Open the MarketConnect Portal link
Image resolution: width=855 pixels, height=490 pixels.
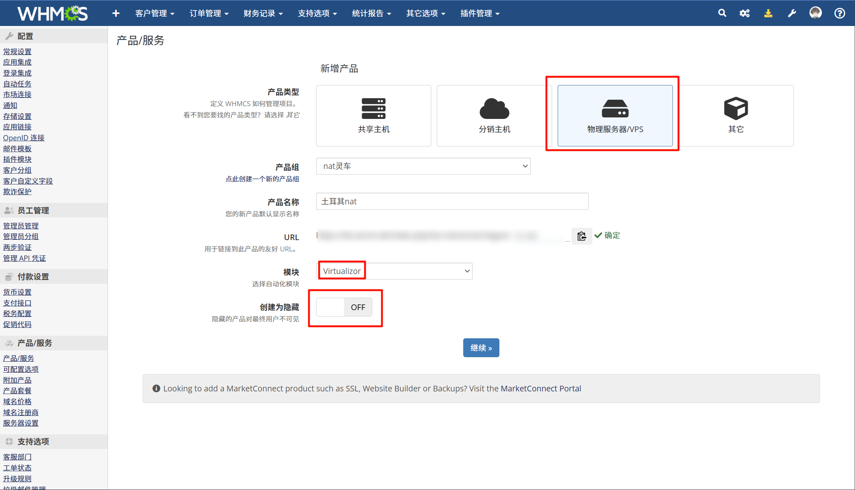pos(540,388)
